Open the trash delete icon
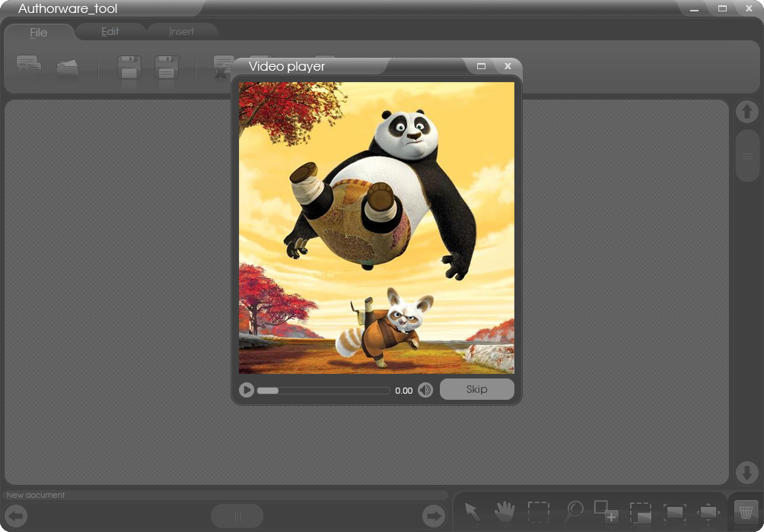Screen dimensions: 764x532 743,511
